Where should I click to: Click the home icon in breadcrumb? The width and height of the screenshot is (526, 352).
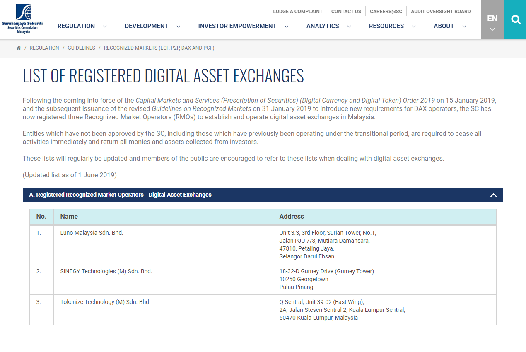(x=19, y=48)
